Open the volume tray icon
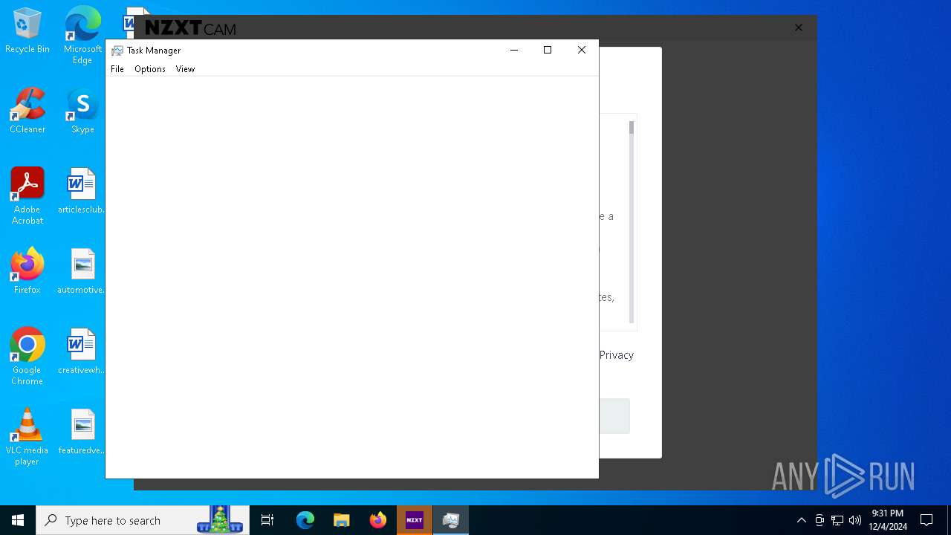 pos(855,520)
